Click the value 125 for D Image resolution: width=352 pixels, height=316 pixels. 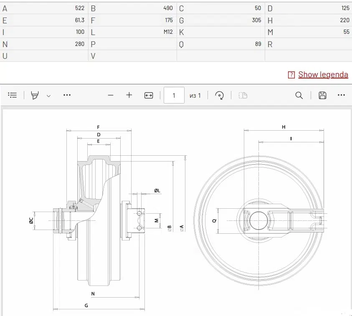(x=345, y=8)
